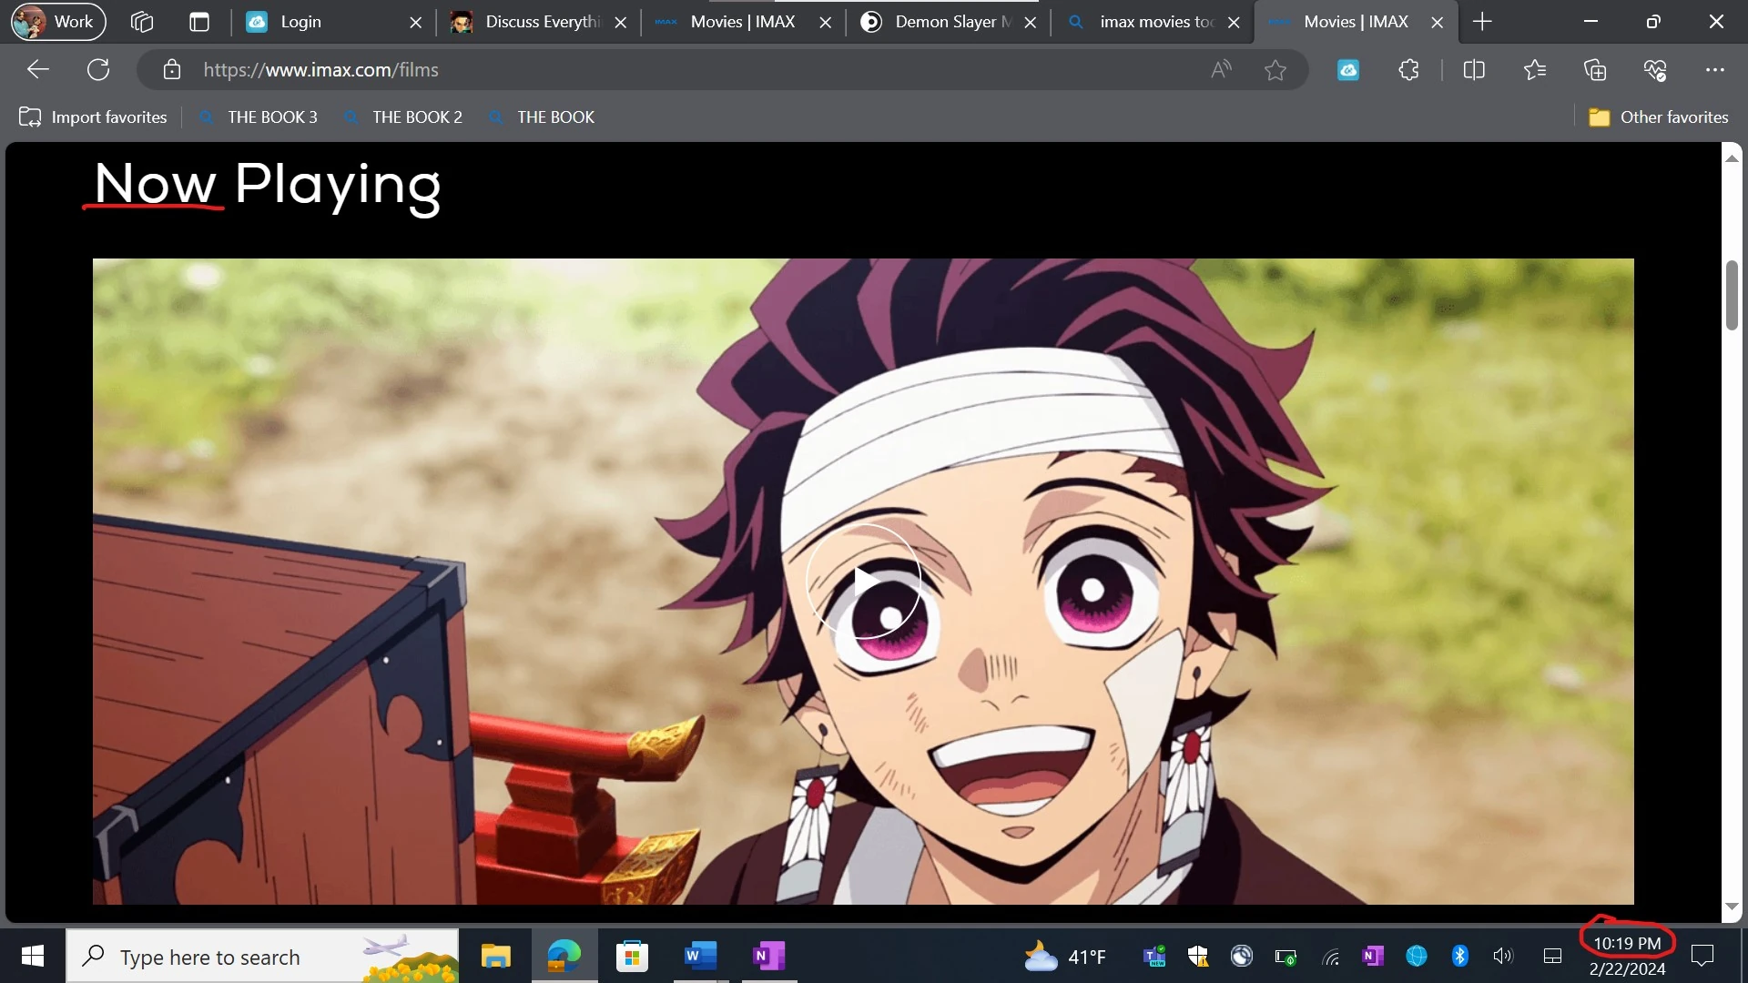Screen dimensions: 1748x983
Task: Play the Demon Slayer trailer video
Action: 863,582
